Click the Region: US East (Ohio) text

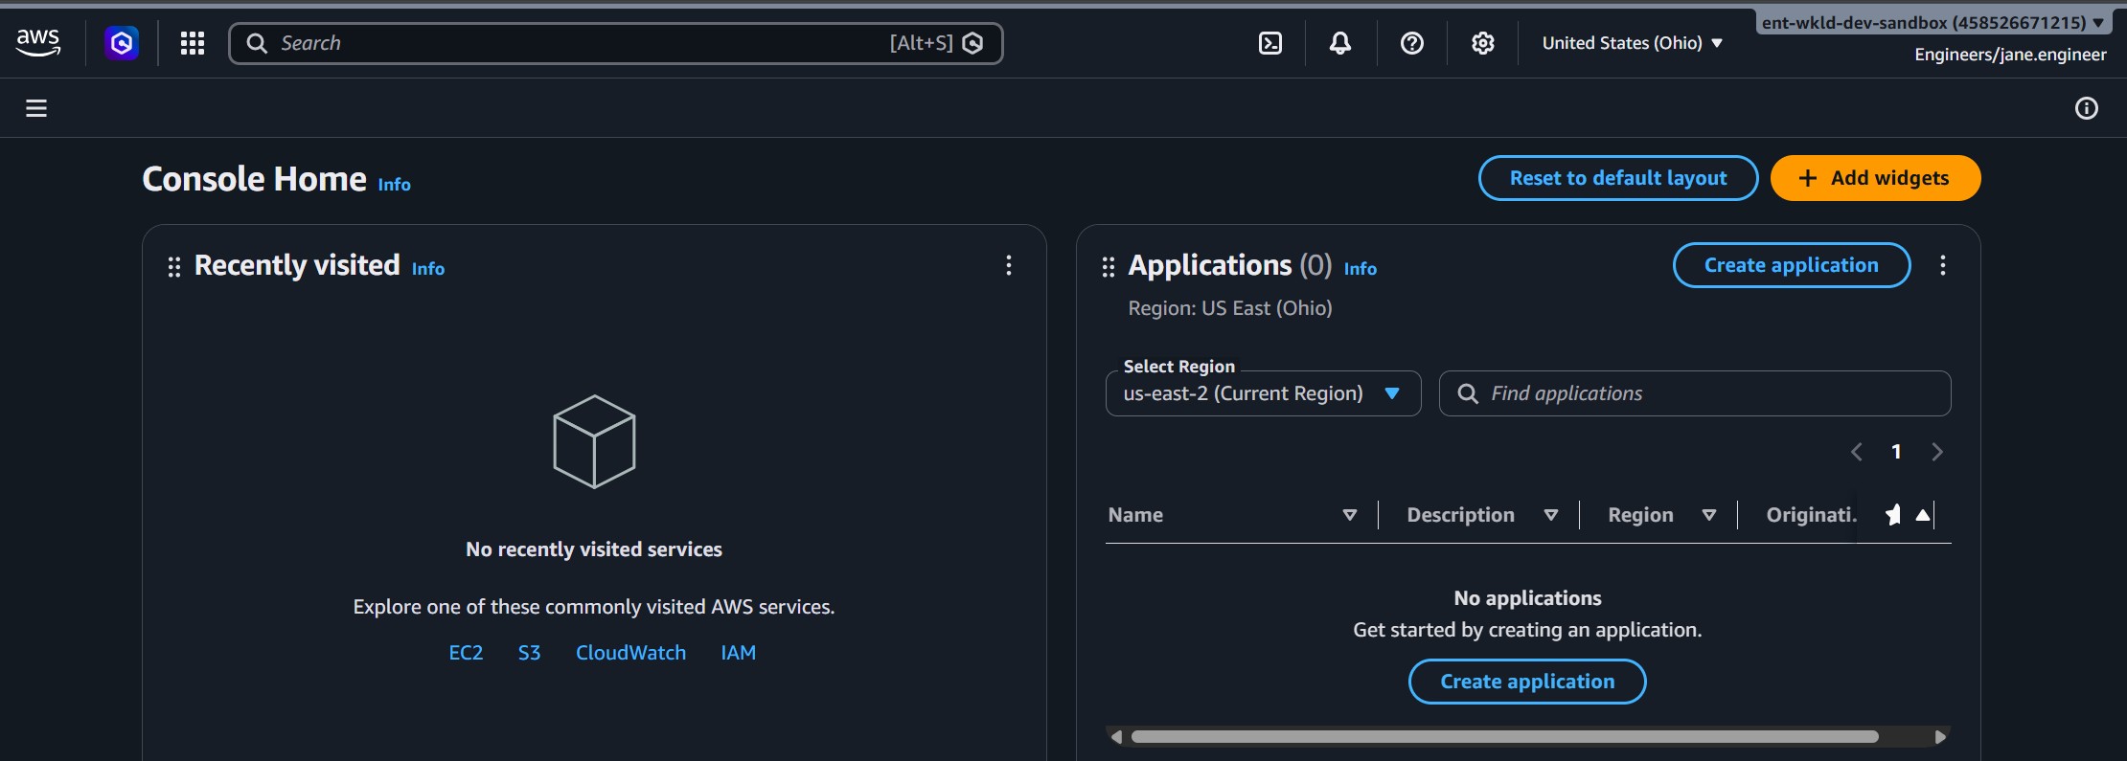point(1230,308)
